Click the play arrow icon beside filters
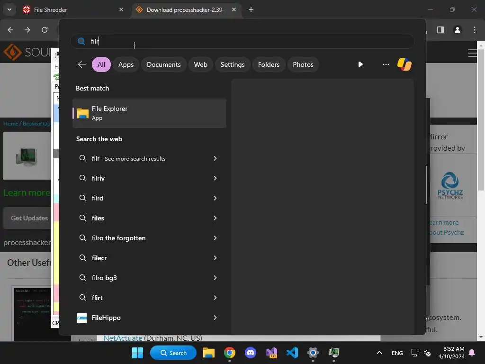485x364 pixels. tap(360, 64)
